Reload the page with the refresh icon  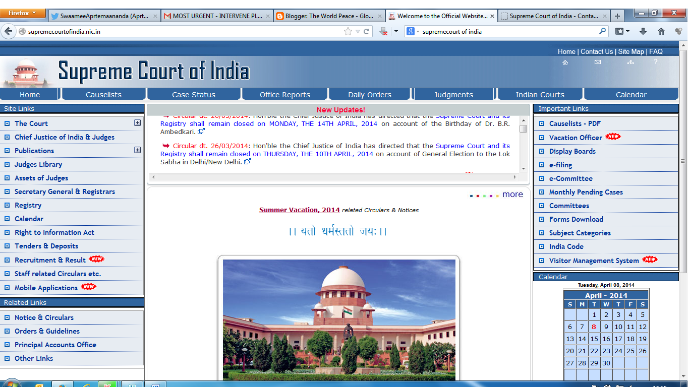(x=367, y=31)
